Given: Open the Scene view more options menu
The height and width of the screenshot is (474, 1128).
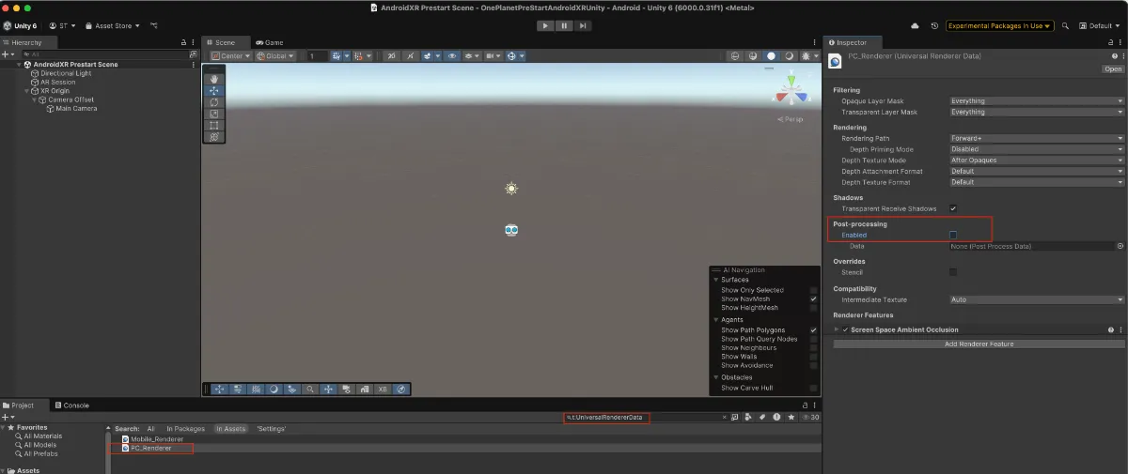Looking at the screenshot, I should (814, 42).
